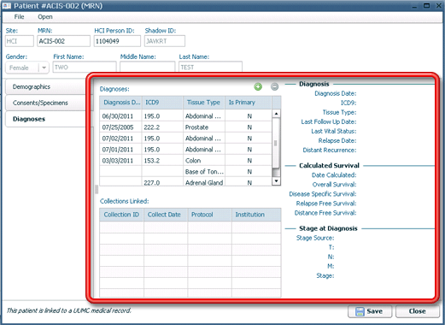Select the 07/25/2005 diagnosis date cell
This screenshot has height=325, width=445.
pyautogui.click(x=120, y=127)
